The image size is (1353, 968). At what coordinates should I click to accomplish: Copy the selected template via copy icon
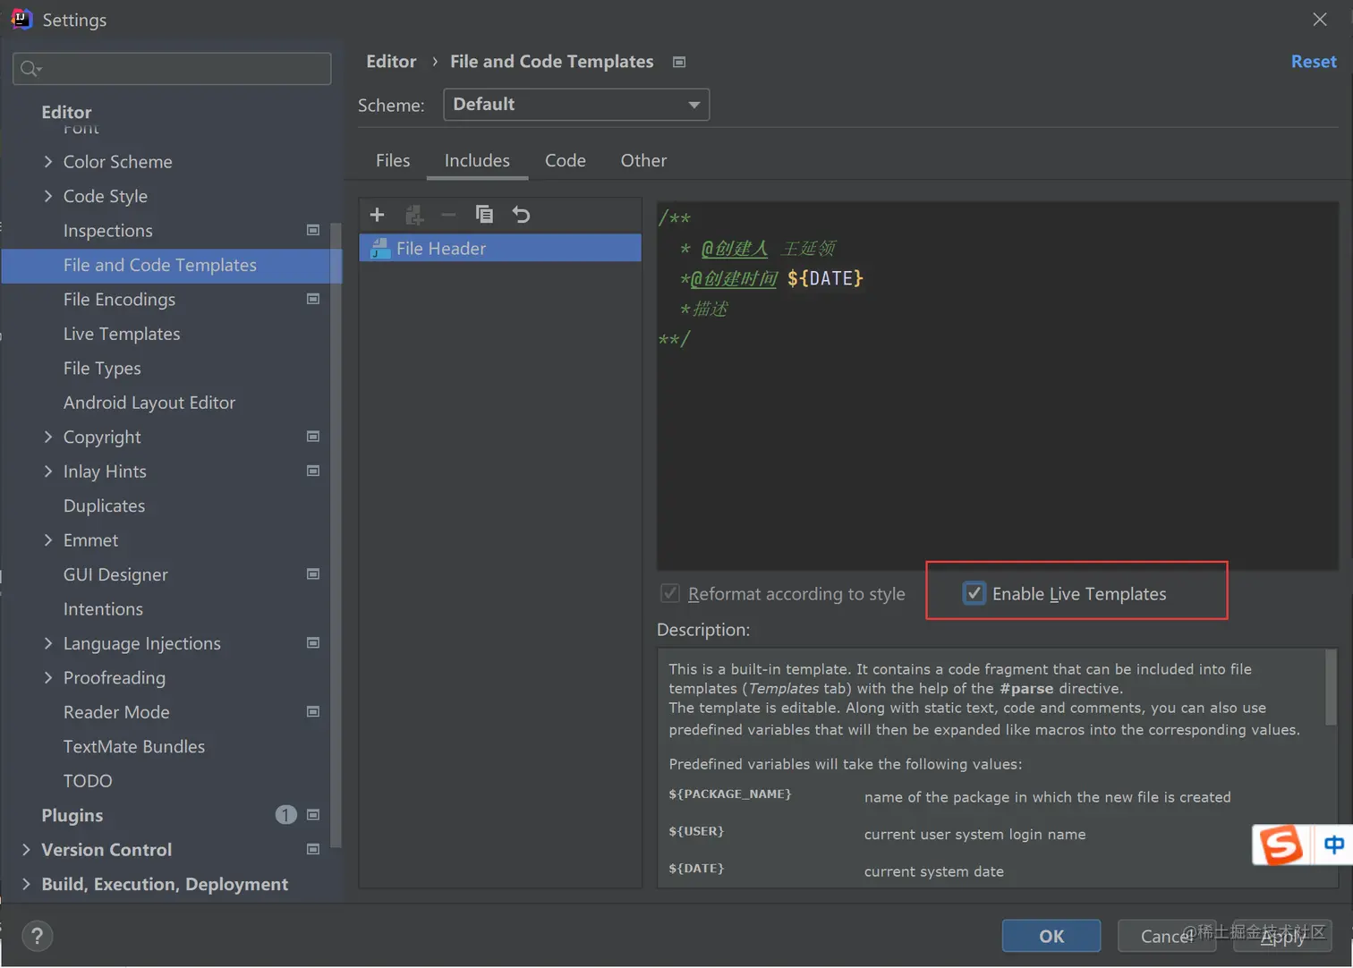click(484, 215)
